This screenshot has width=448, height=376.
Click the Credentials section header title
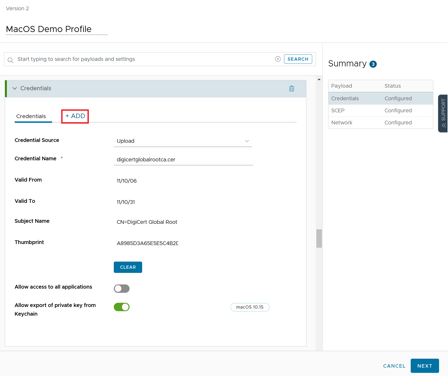[x=36, y=88]
